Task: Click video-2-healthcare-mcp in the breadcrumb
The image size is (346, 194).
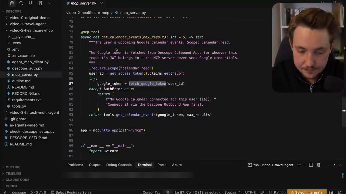Action: [x=88, y=13]
